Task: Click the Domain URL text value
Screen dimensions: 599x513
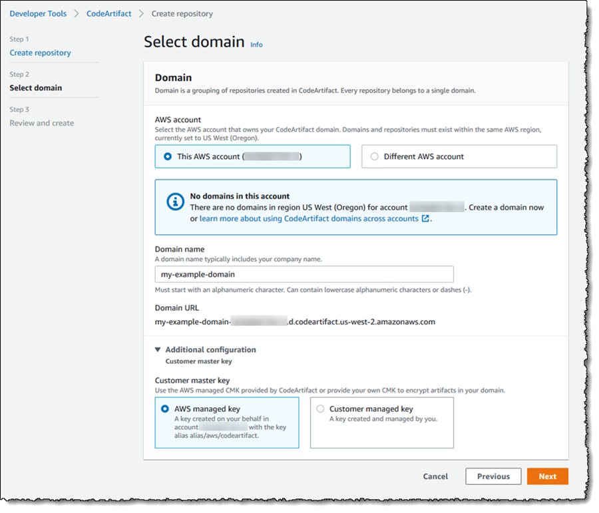Action: coord(295,321)
